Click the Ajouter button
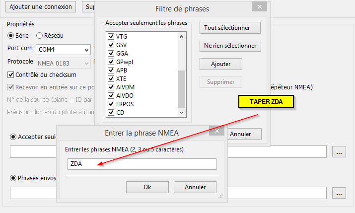Screen dimensions: 355x213 pos(221,64)
